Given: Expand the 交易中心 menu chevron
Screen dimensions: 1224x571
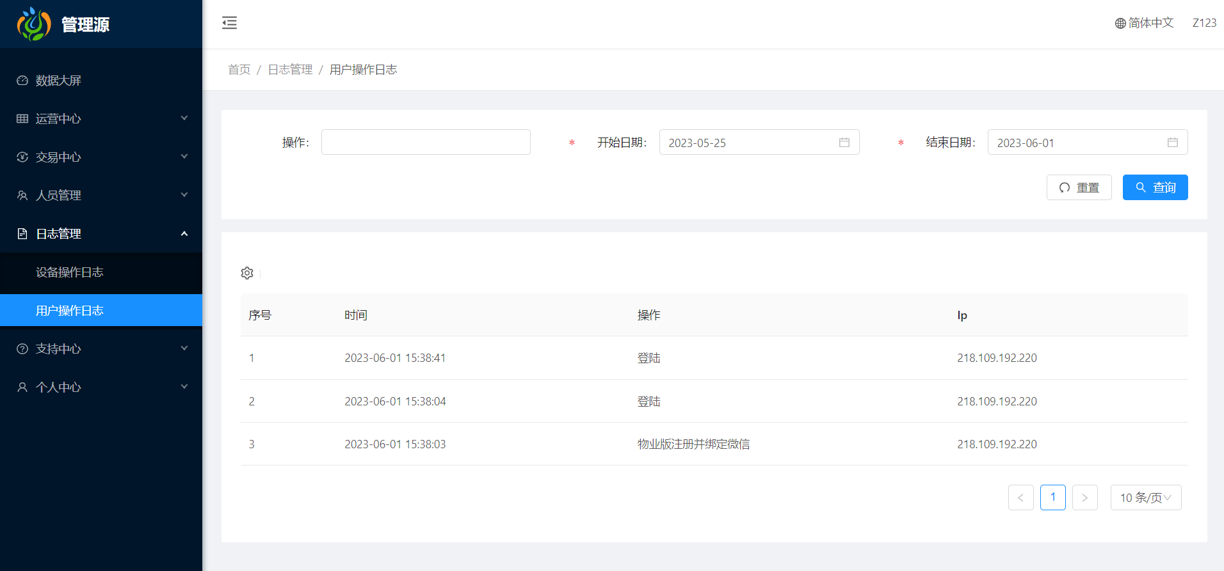Looking at the screenshot, I should (x=184, y=157).
